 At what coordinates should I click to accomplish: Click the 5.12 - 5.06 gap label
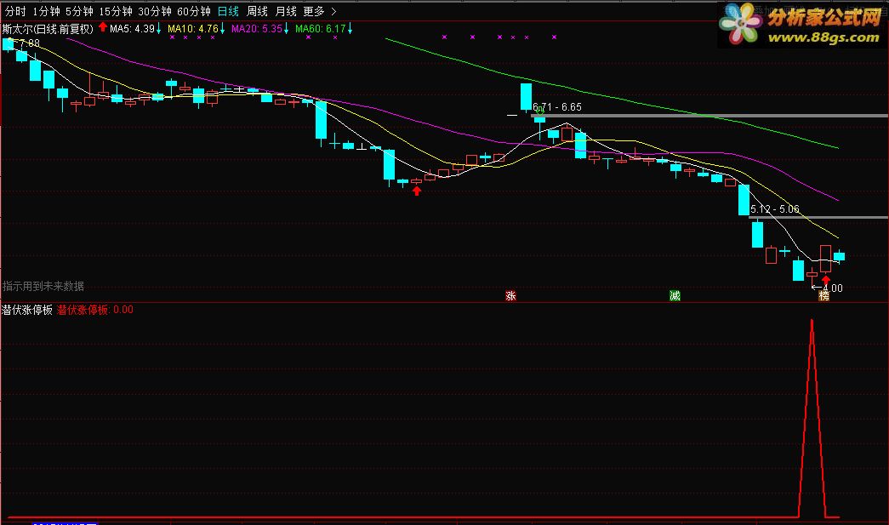pos(775,209)
